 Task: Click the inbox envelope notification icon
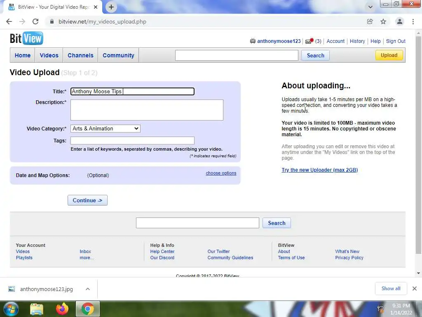coord(309,41)
